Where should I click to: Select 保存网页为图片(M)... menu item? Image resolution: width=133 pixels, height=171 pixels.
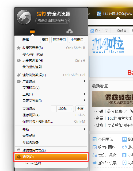(51, 122)
